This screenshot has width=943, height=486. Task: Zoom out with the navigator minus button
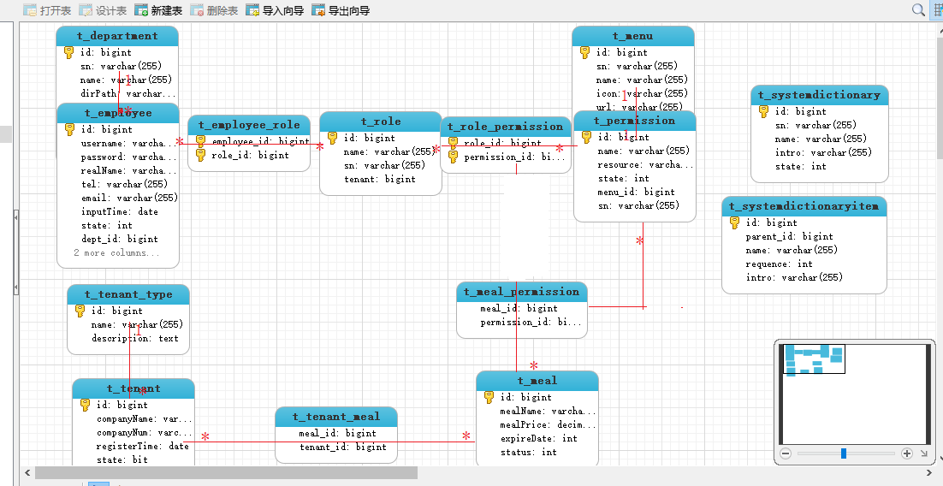point(786,453)
